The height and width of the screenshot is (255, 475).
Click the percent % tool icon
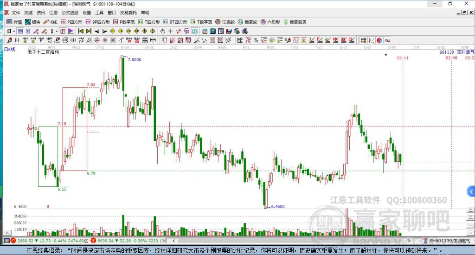tap(256, 40)
